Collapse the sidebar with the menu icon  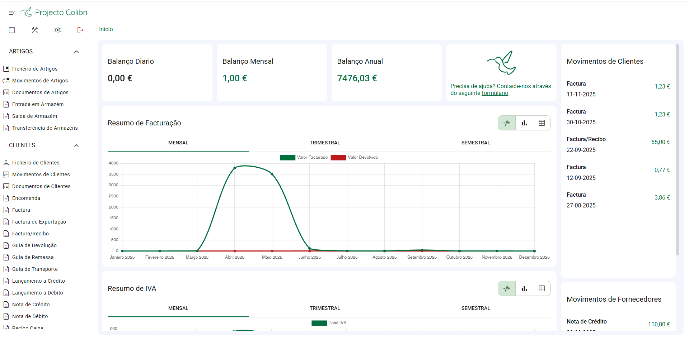click(x=12, y=13)
